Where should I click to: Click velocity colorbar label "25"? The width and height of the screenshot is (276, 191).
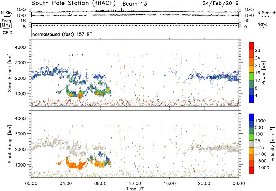pyautogui.click(x=258, y=141)
